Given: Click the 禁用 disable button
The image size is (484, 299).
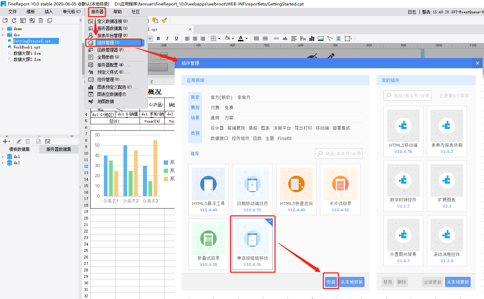Looking at the screenshot, I should (387, 282).
